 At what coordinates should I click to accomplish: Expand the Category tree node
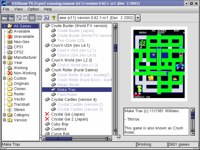pyautogui.click(x=4, y=115)
